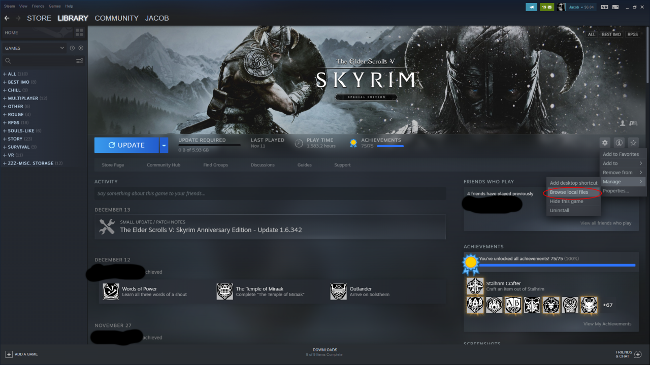Open Properties from the context menu

623,191
